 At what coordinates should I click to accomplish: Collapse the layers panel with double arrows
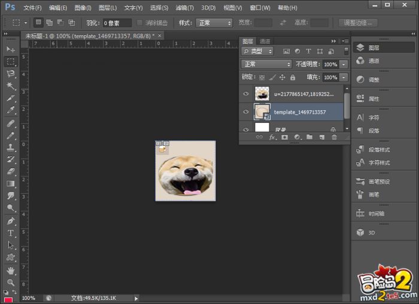point(333,41)
